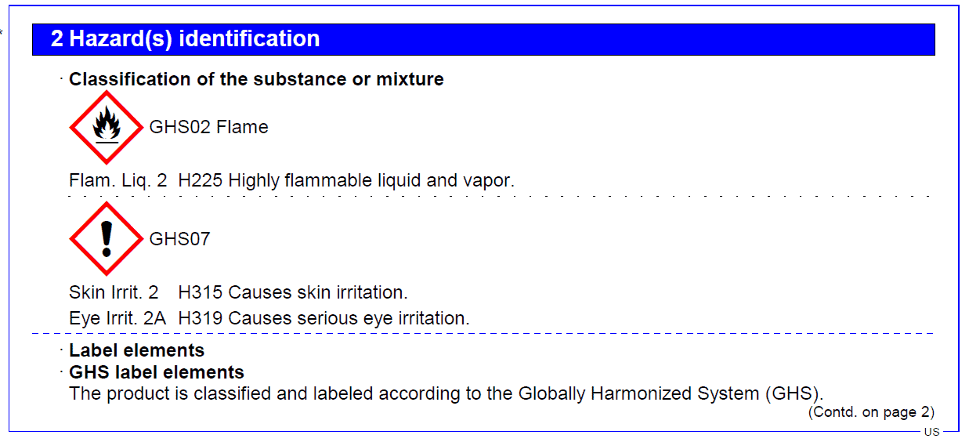Viewport: 969px width, 442px height.
Task: Click the "Classification of the substance or mixture" heading
Action: 256,79
